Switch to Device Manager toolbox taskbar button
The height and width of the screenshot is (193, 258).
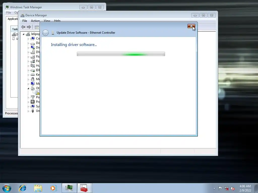tap(84, 188)
